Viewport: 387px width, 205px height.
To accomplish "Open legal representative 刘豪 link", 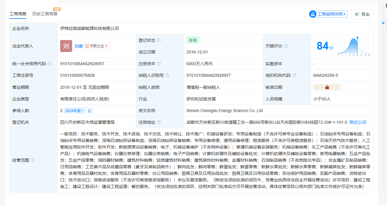I will click(x=78, y=46).
